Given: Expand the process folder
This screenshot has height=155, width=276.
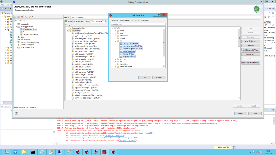Looking at the screenshot, I should pos(116,59).
